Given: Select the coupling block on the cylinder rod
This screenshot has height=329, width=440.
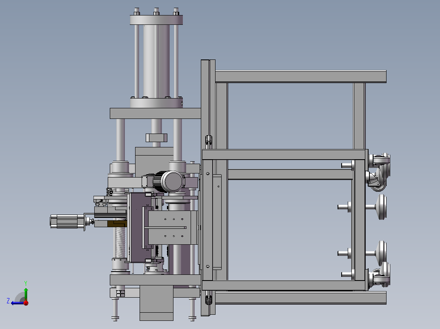Looking at the screenshot, I should tap(156, 138).
